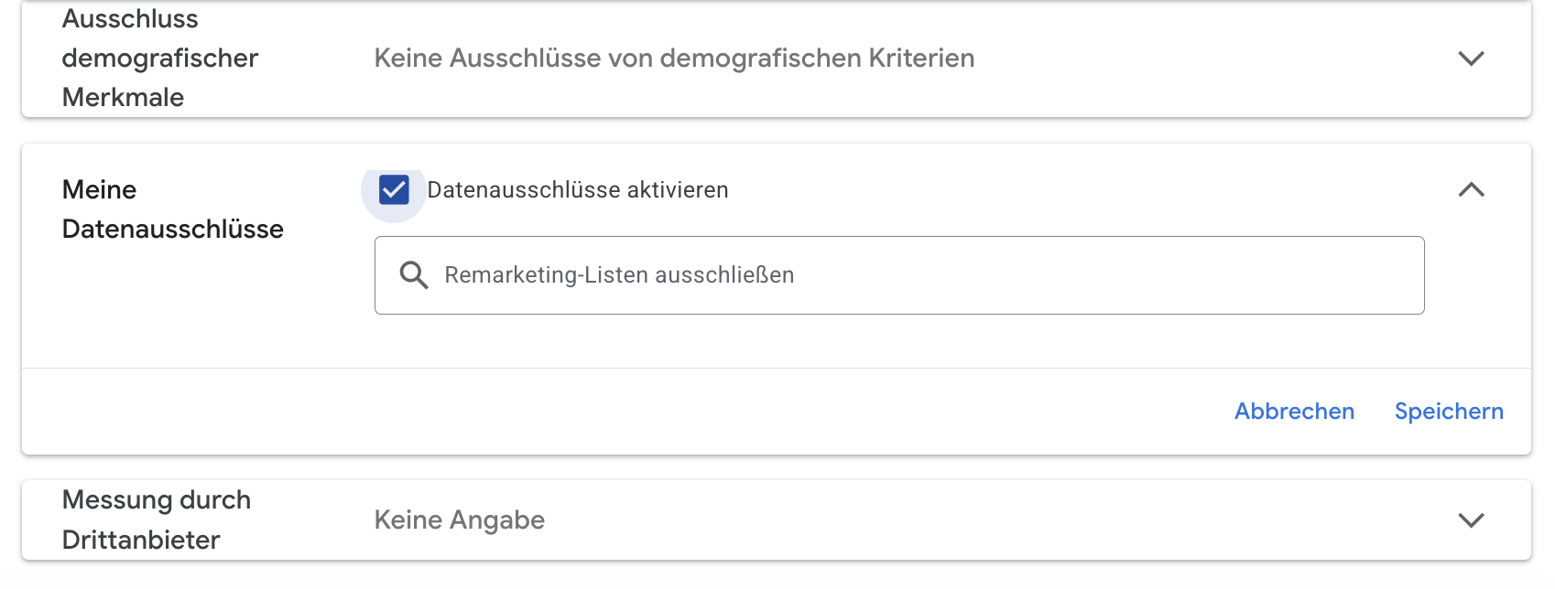1555x589 pixels.
Task: Click the Keine Ausschlüsse von demografischen Kriterien summary
Action: tap(674, 59)
